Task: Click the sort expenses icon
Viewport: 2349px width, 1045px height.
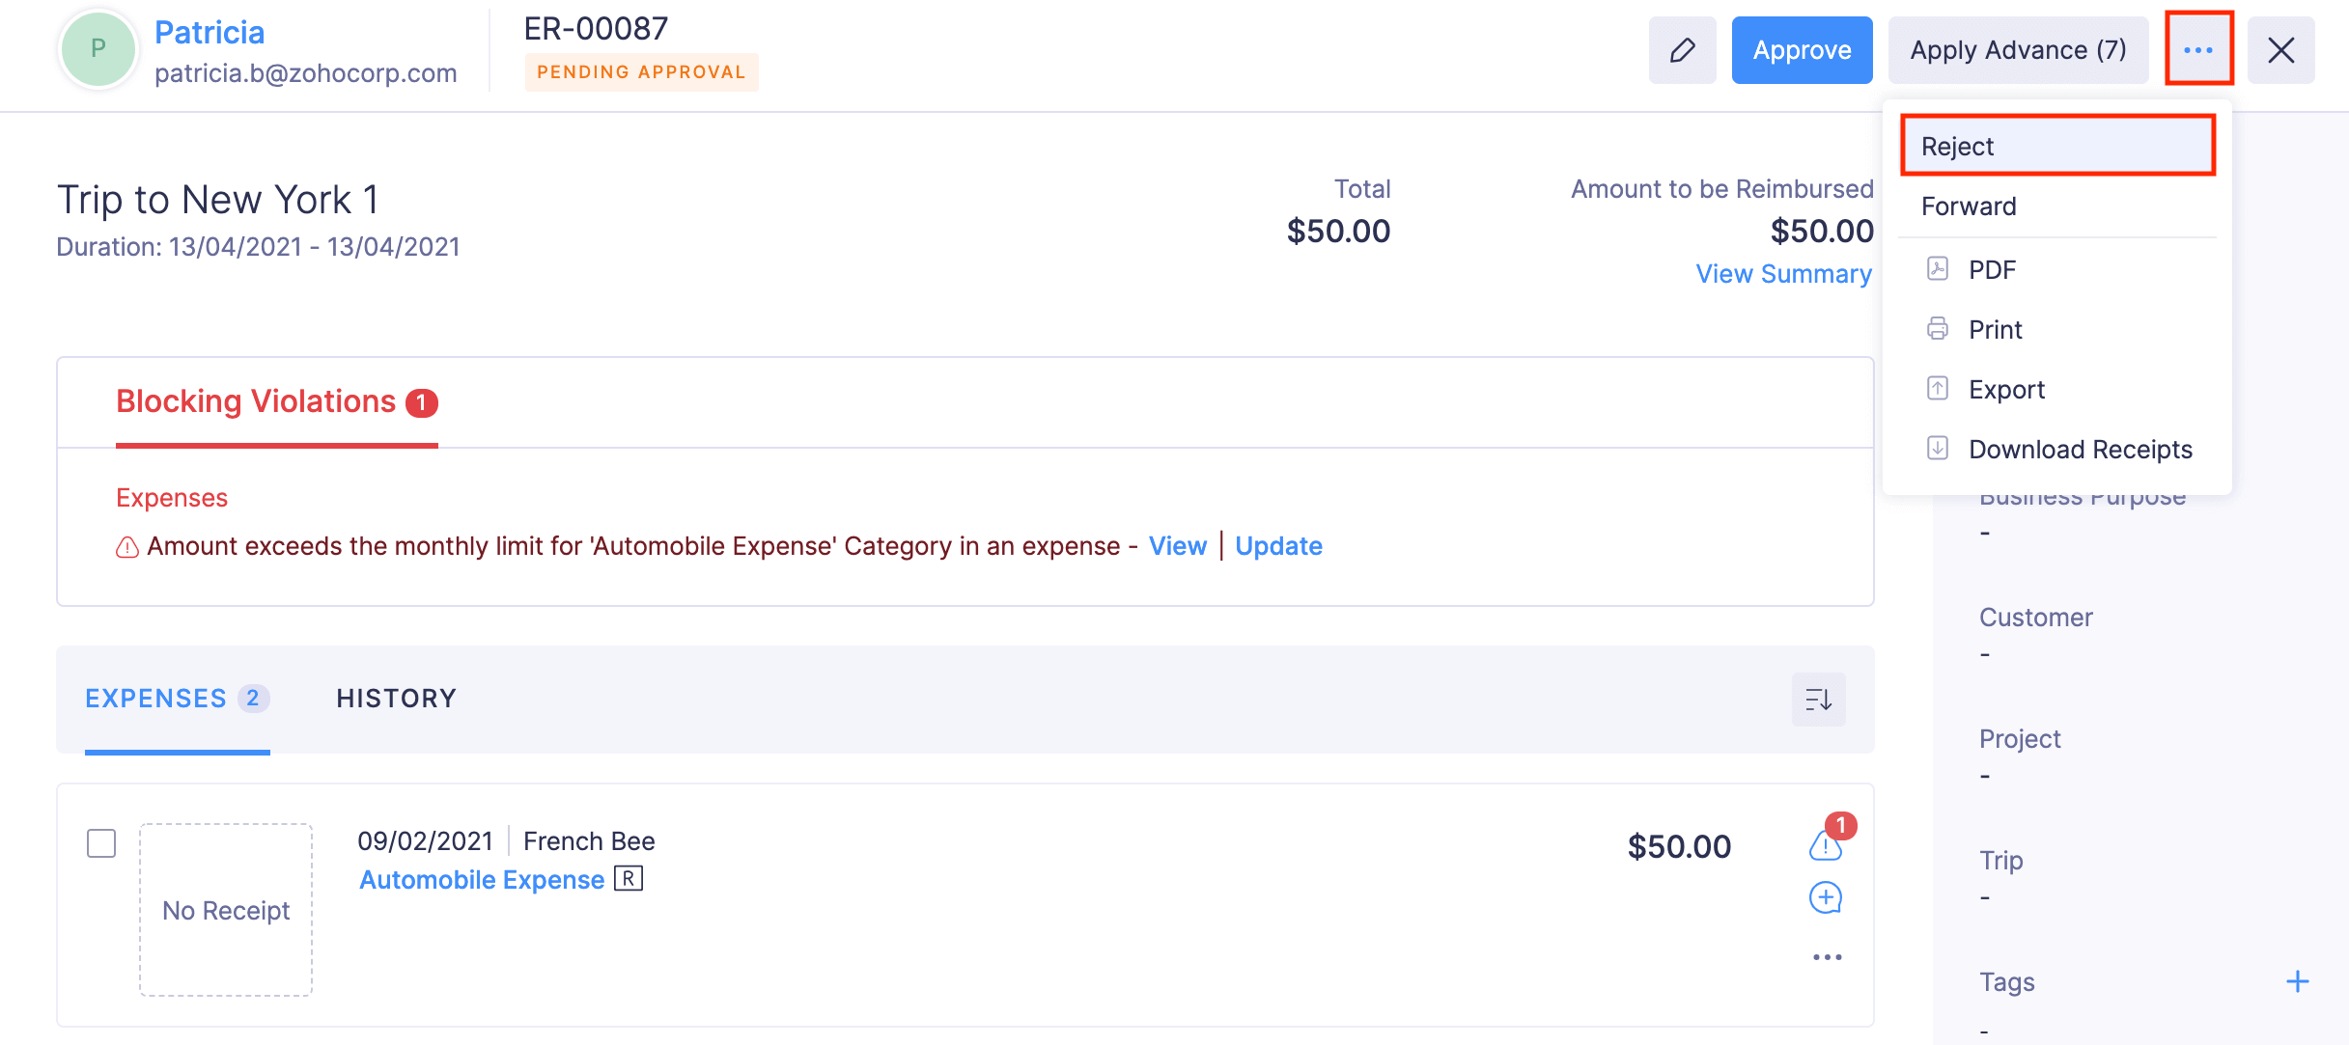Action: click(1818, 700)
